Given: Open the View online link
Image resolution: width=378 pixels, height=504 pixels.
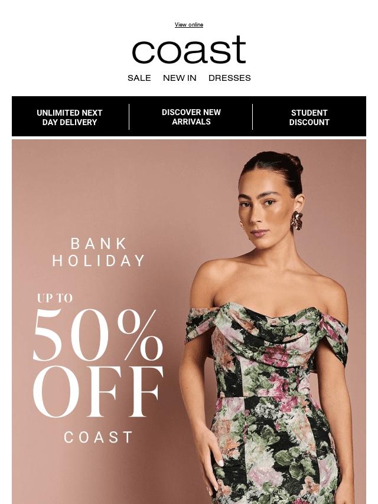Looking at the screenshot, I should (189, 25).
